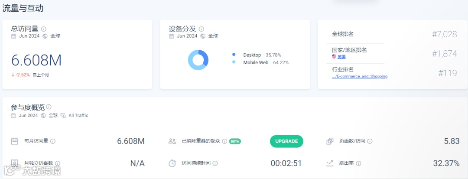Click the 行业排名 label
Image resolution: width=468 pixels, height=179 pixels.
point(343,69)
